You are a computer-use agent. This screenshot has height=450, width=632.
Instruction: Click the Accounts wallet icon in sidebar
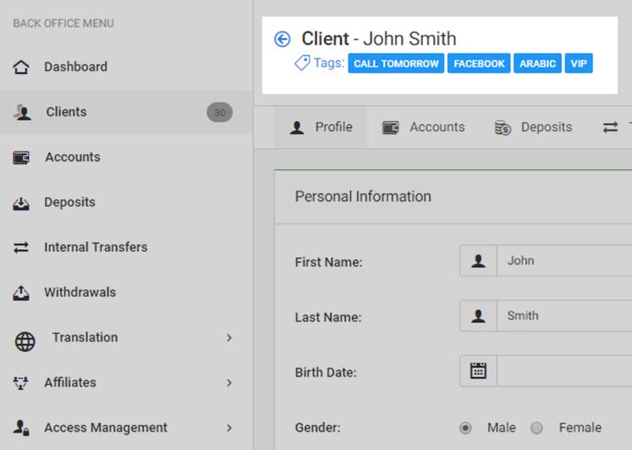click(x=21, y=157)
